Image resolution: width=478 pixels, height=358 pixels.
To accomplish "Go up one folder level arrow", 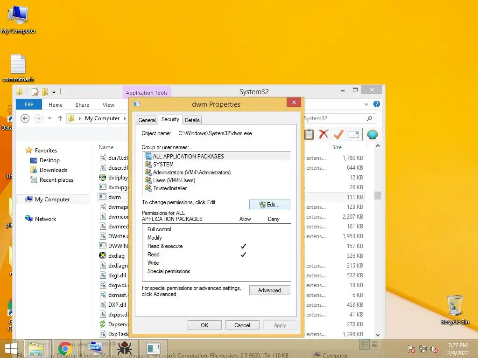I will (60, 118).
